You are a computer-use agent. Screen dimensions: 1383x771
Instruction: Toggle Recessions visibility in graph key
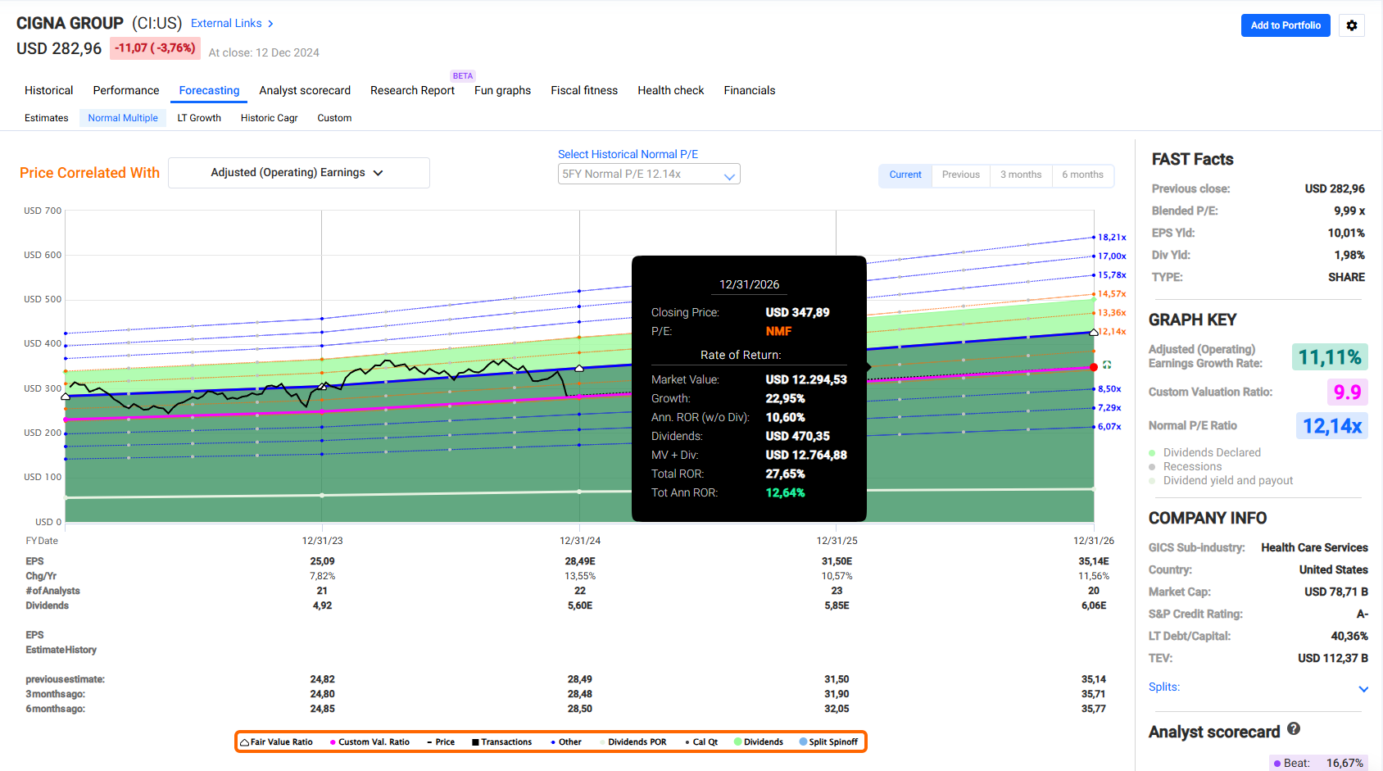tap(1185, 466)
